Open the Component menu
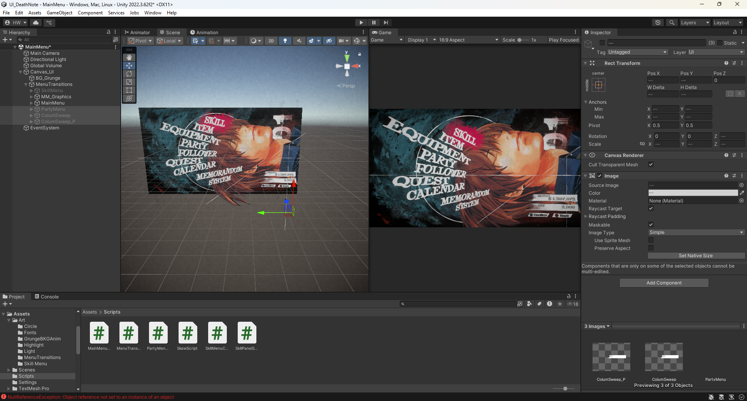 (90, 13)
